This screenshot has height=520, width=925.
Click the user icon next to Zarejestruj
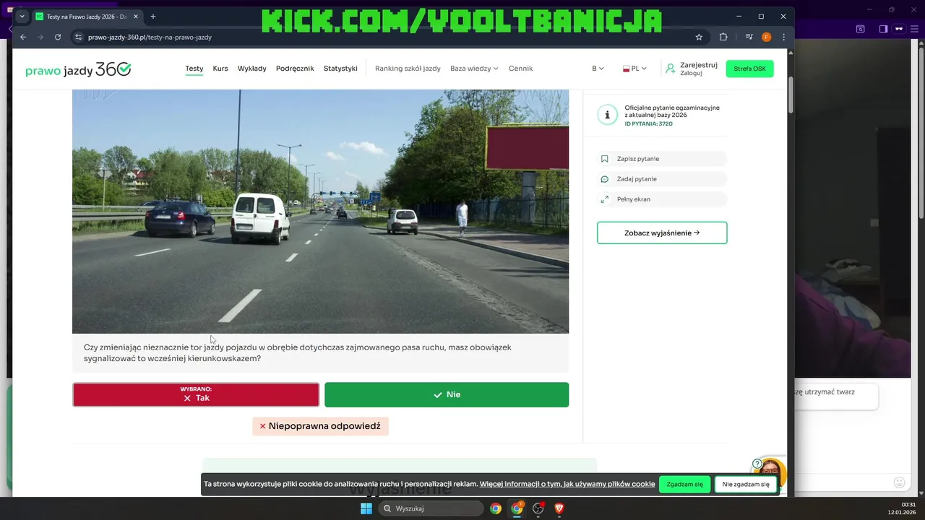[x=671, y=69]
